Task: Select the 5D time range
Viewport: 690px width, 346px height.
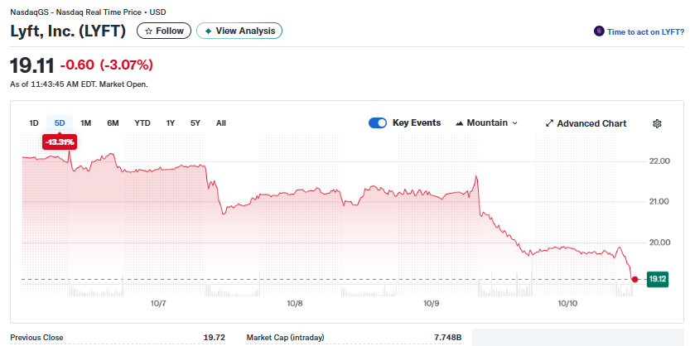Action: pos(60,123)
